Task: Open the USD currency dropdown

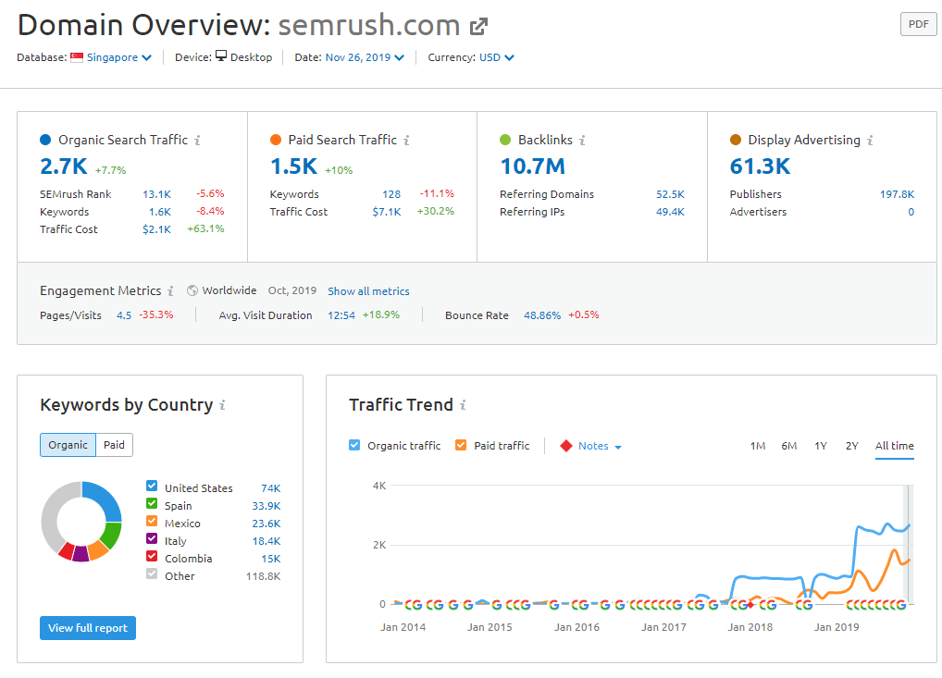Action: tap(496, 57)
